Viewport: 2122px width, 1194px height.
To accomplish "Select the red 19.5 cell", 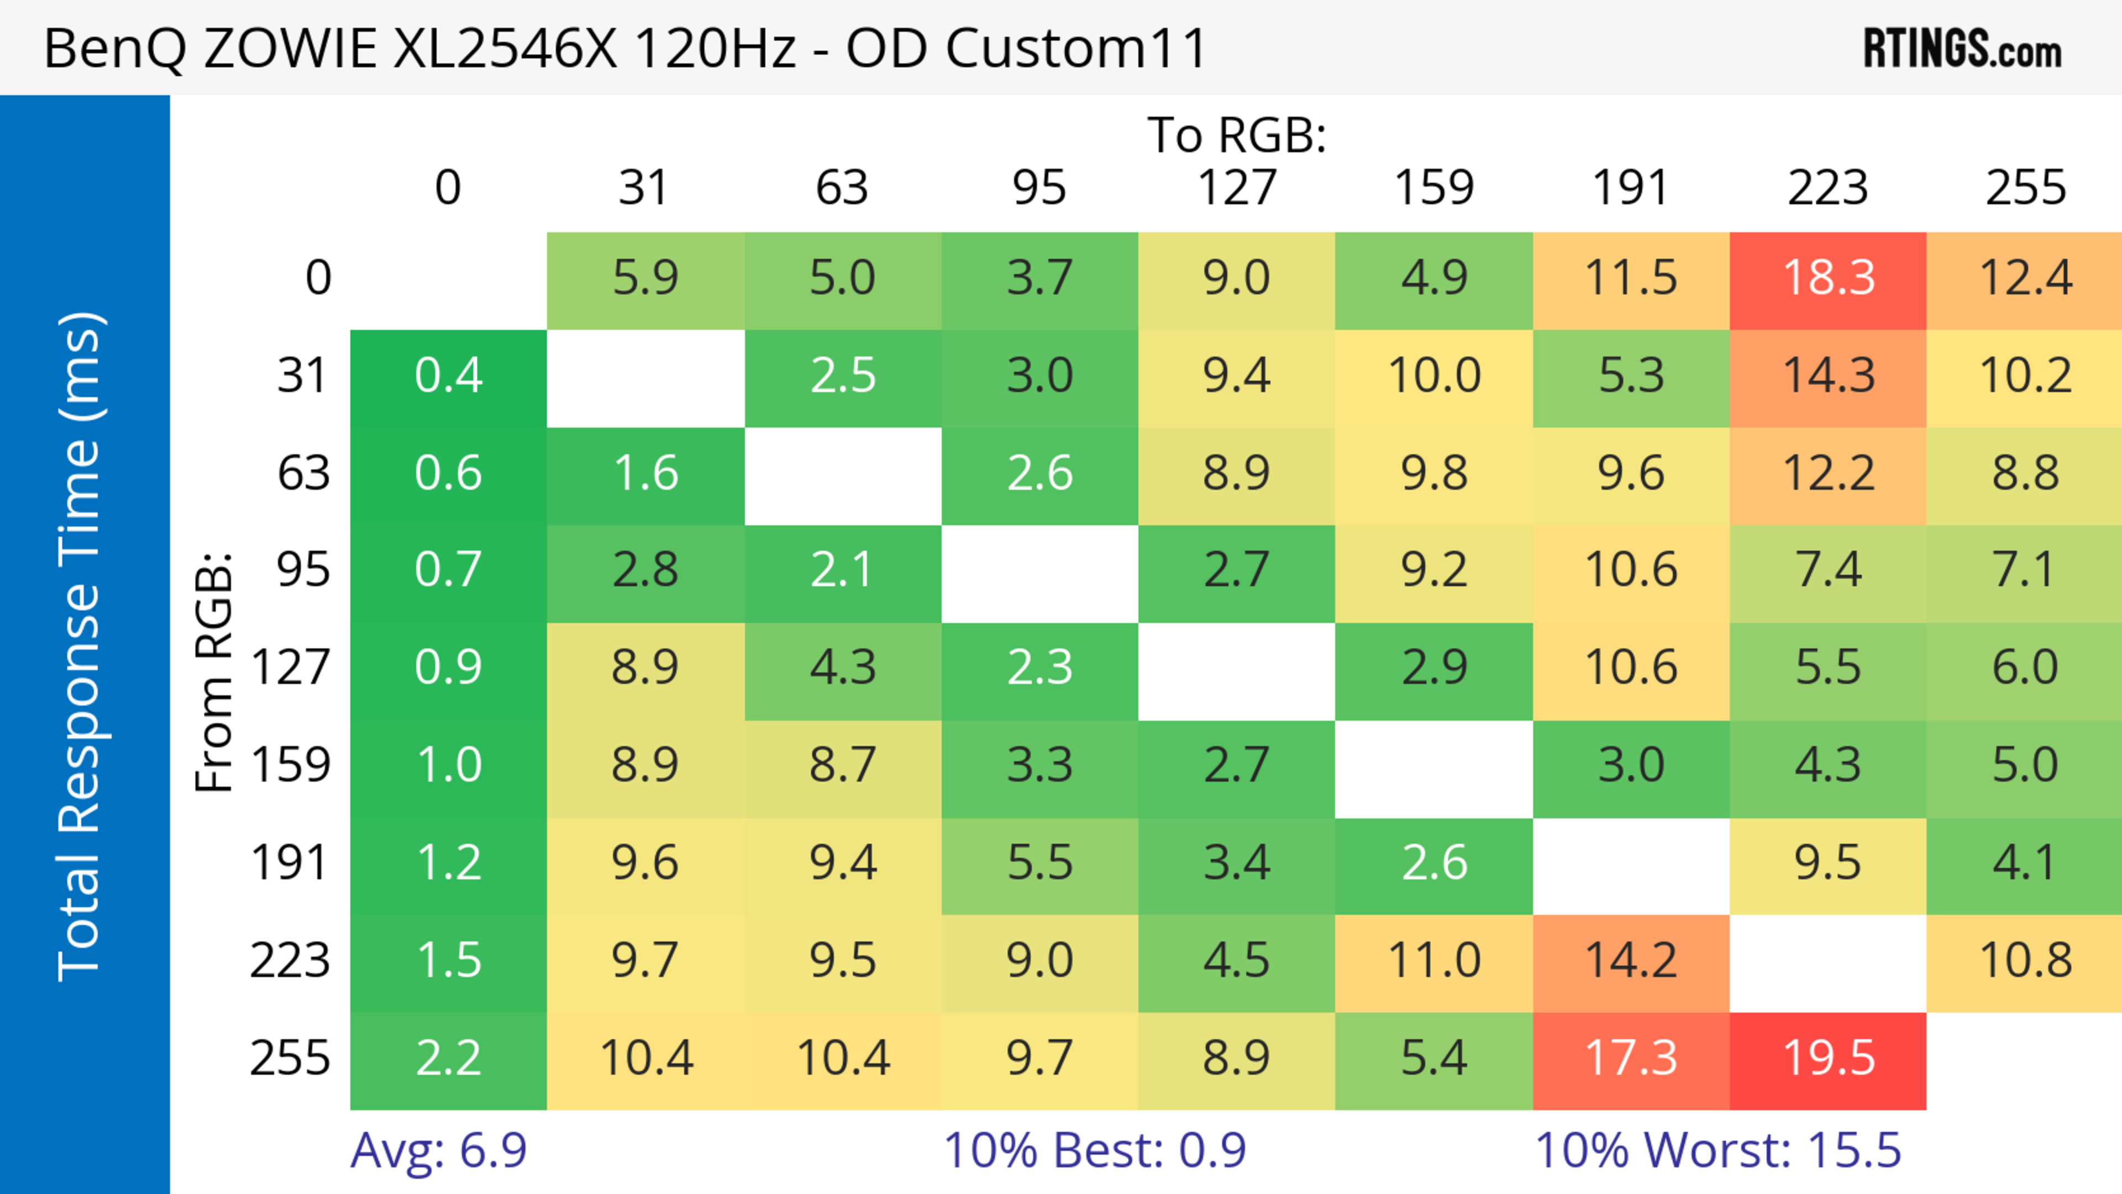I will point(1828,1059).
